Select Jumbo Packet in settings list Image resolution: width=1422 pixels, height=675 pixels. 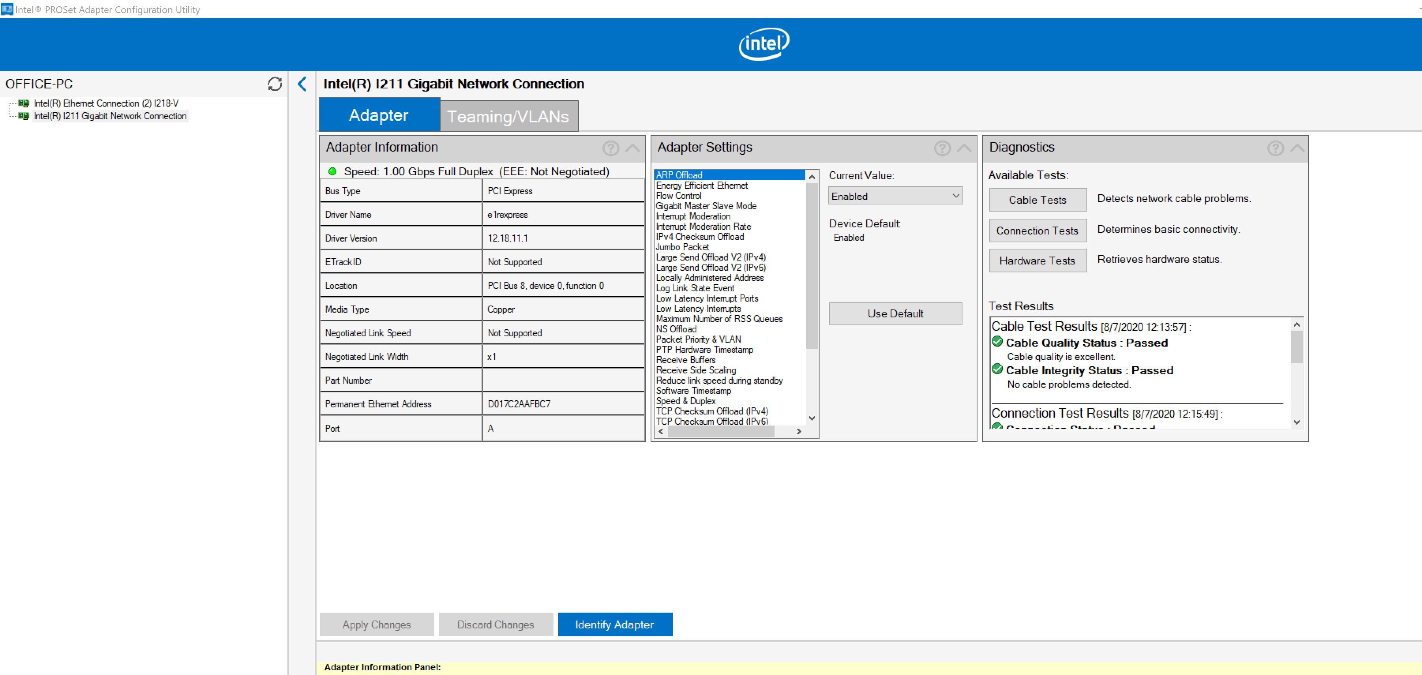682,247
